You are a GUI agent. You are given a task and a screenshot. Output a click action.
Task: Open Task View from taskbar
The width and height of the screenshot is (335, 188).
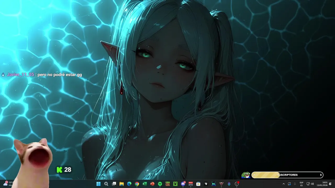114,184
